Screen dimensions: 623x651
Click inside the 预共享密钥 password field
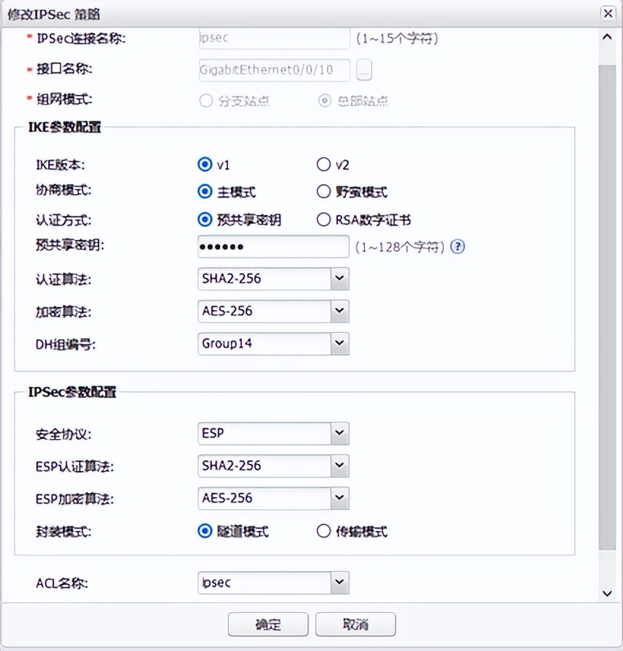pyautogui.click(x=273, y=247)
